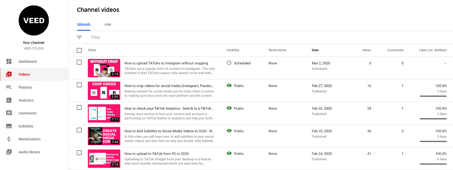Click the Subtitles icon in sidebar
Screen dimensions: 453x170
click(x=9, y=126)
